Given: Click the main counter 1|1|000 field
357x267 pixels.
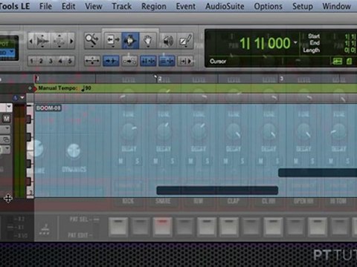Looking at the screenshot, I should (x=265, y=43).
